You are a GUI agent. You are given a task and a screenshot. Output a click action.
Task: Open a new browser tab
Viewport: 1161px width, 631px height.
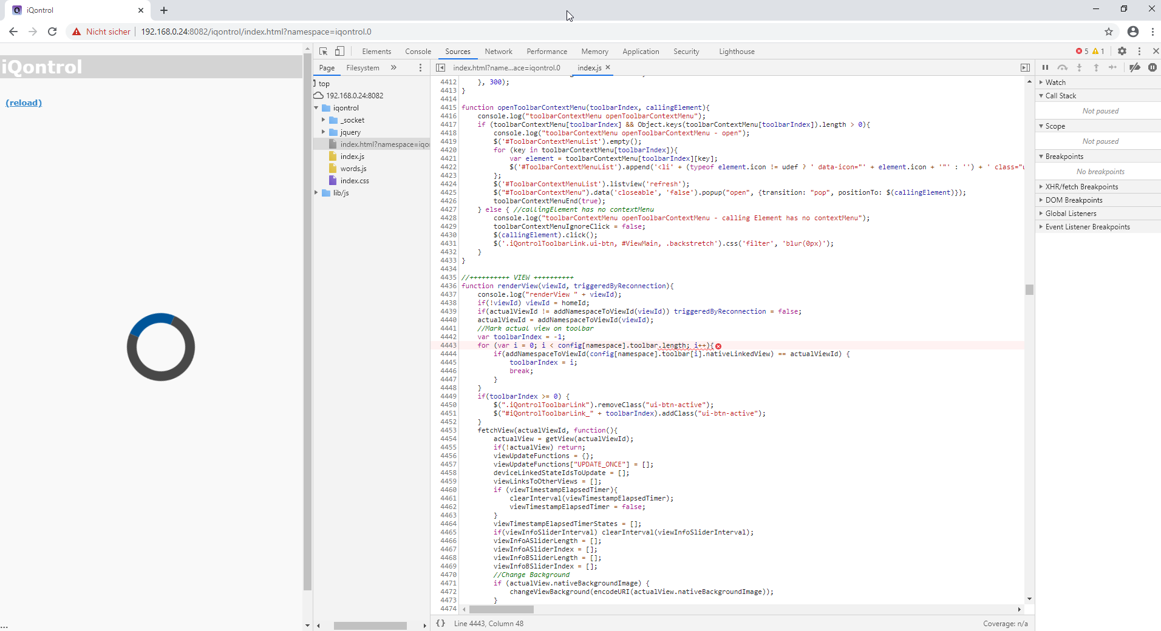point(164,10)
